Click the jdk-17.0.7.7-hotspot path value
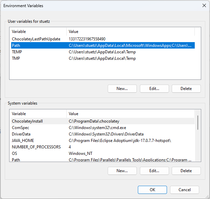This screenshot has height=199, width=210. pyautogui.click(x=120, y=141)
